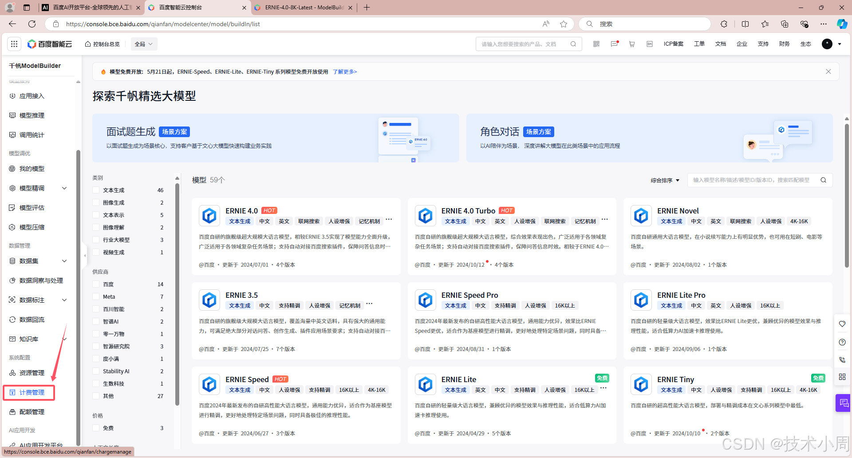Expand the 数据集 sidebar section
852x458 pixels.
[x=64, y=261]
